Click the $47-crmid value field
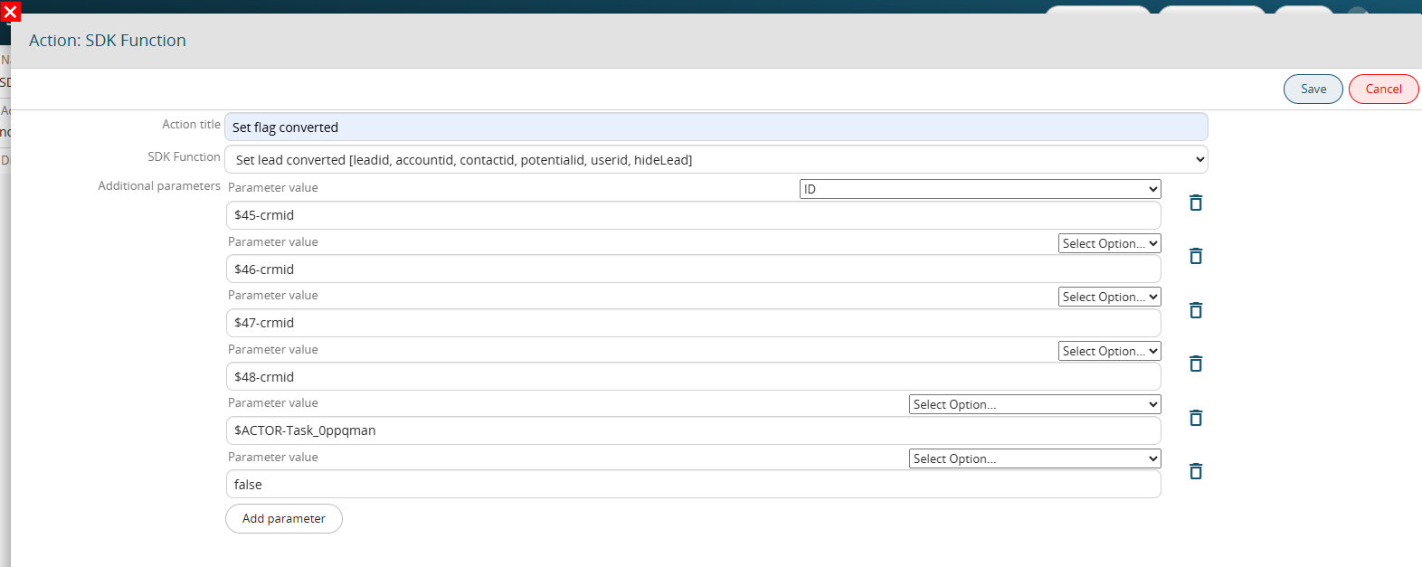The width and height of the screenshot is (1422, 567). pyautogui.click(x=694, y=323)
